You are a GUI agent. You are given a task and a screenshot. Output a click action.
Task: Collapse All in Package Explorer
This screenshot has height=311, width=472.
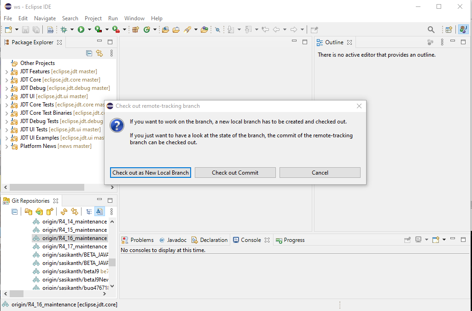[x=89, y=53]
